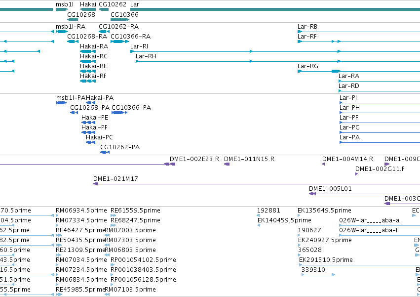The image size is (420, 297).
Task: Click feature 190627
Action: [x=309, y=231]
